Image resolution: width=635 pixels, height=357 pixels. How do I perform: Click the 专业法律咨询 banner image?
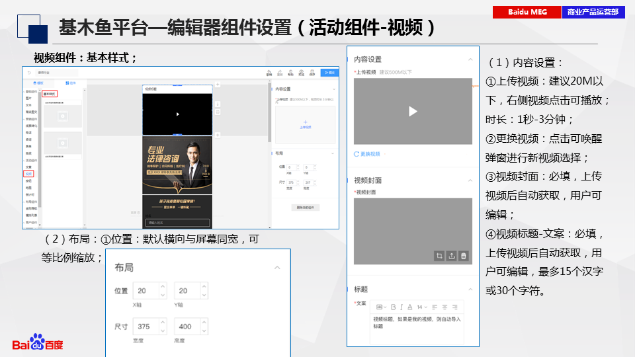click(x=177, y=165)
